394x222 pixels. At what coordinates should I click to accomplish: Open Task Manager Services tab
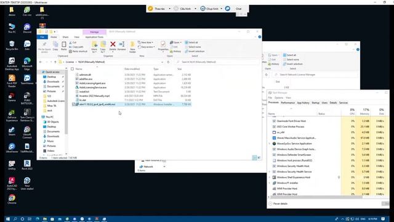coord(344,103)
